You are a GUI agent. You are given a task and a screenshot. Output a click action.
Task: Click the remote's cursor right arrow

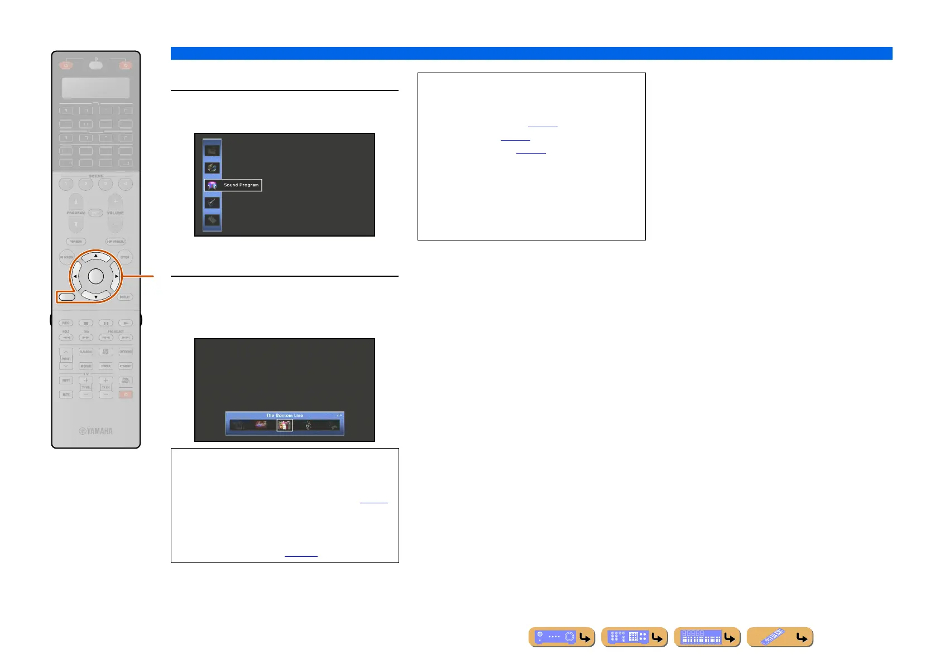pyautogui.click(x=116, y=276)
